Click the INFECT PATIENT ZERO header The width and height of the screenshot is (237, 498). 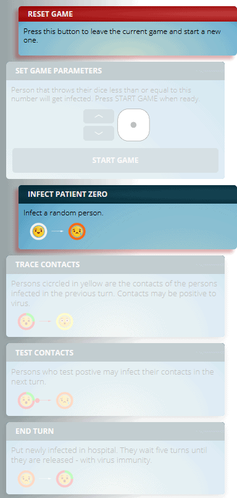(x=127, y=194)
